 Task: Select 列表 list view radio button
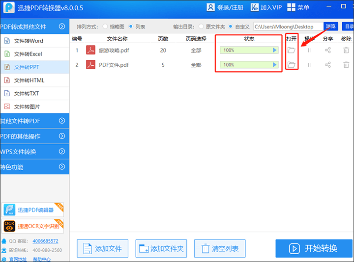(x=131, y=26)
